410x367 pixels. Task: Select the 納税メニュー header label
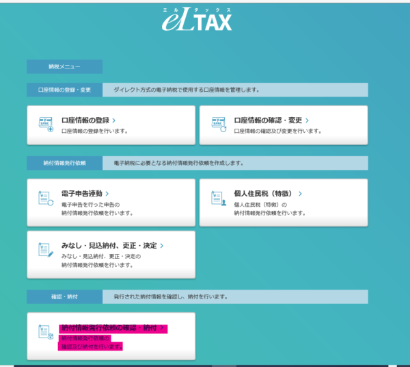pos(64,67)
